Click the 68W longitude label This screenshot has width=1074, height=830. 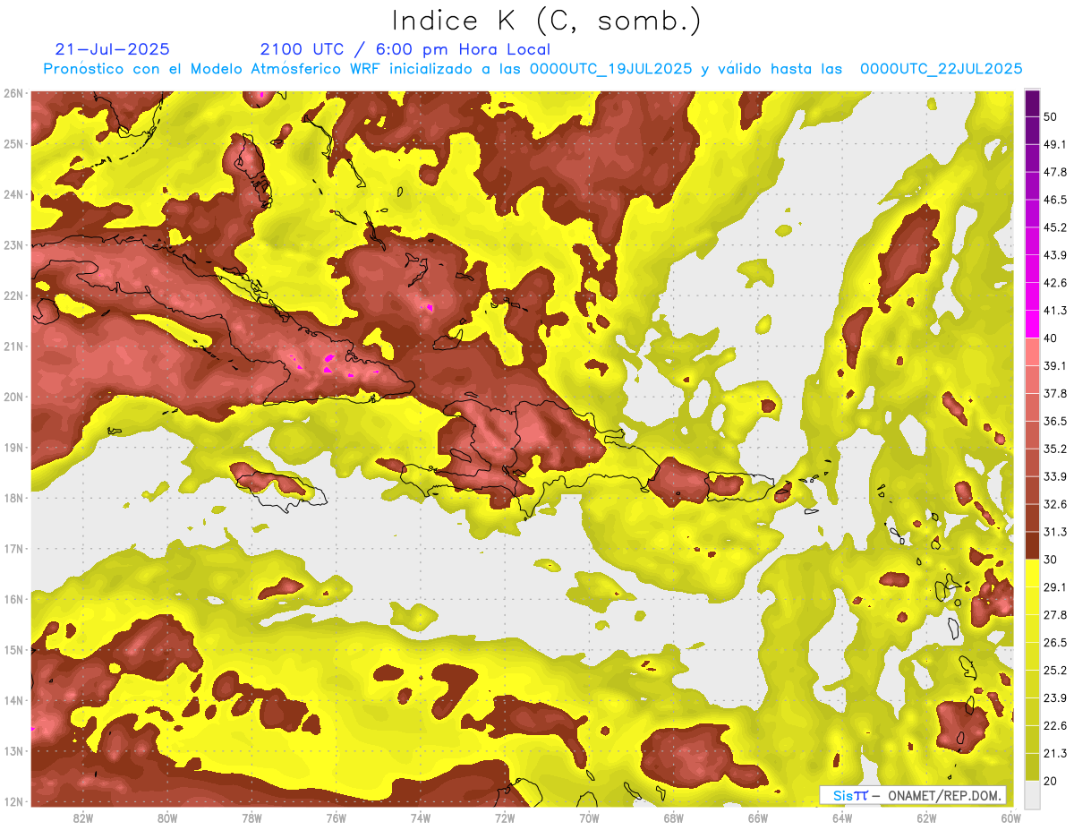674,818
